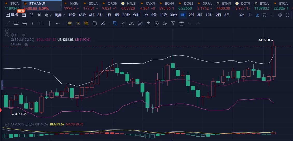Collapse the MACD panel chevron
This screenshot has width=293, height=141.
[x=7, y=124]
